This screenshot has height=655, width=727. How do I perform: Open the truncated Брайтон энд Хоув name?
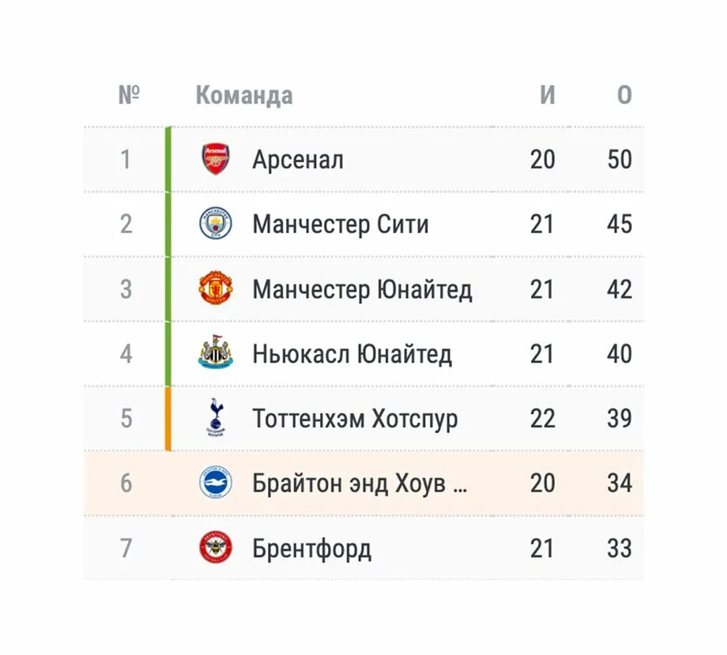[360, 484]
